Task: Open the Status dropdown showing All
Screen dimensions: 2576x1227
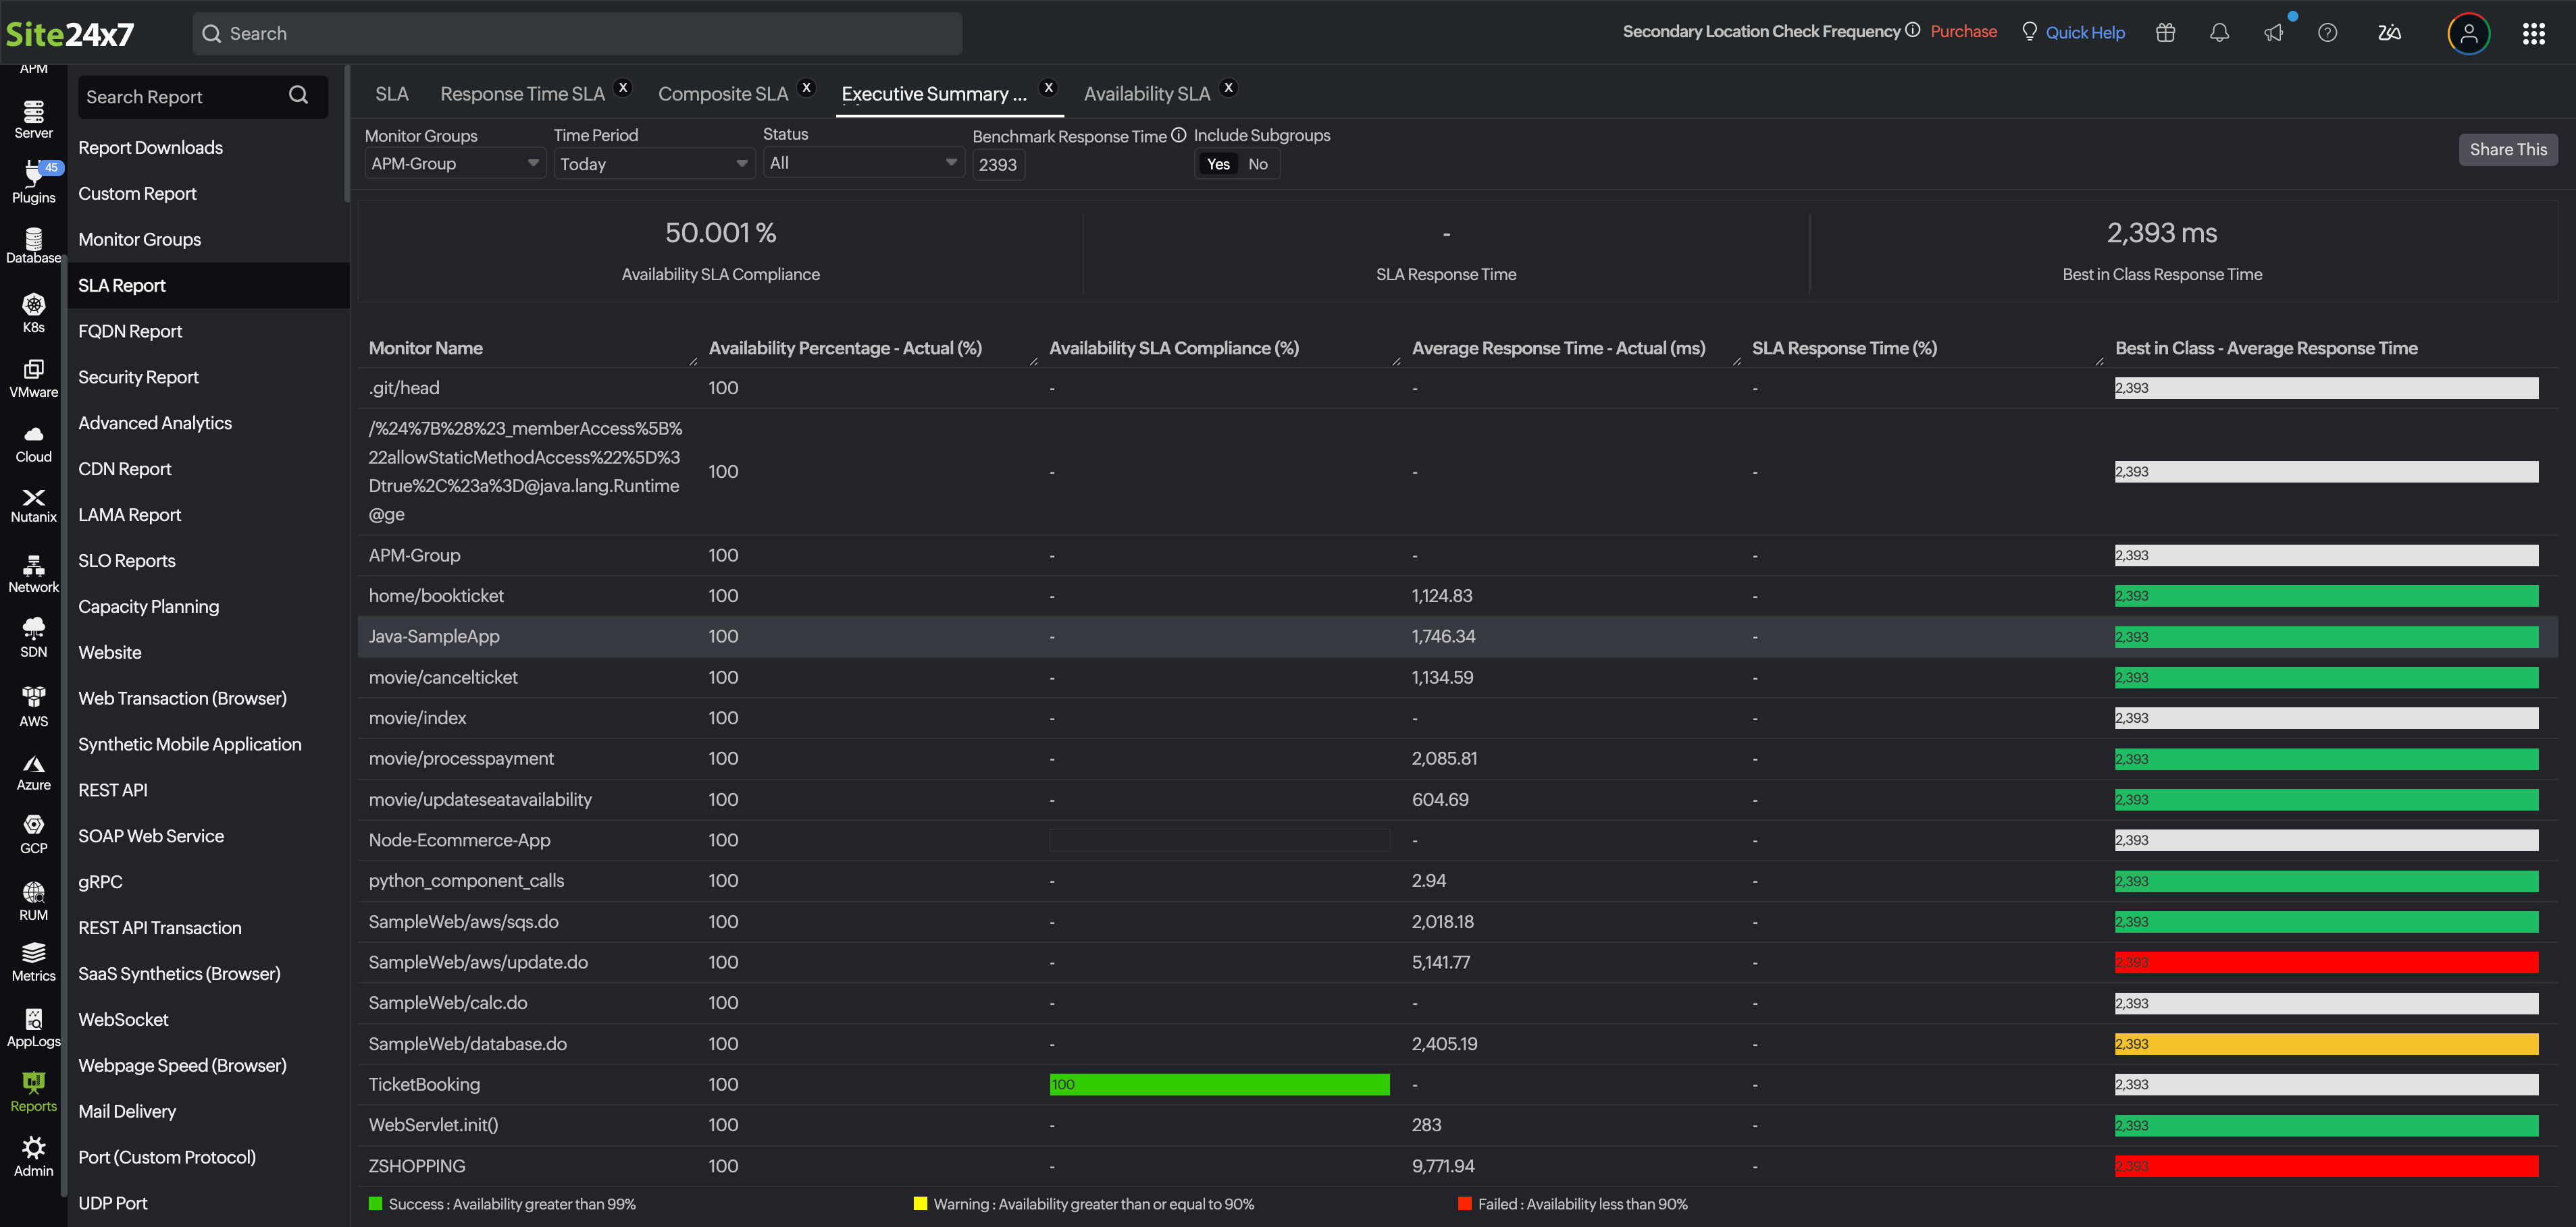Action: pos(863,162)
